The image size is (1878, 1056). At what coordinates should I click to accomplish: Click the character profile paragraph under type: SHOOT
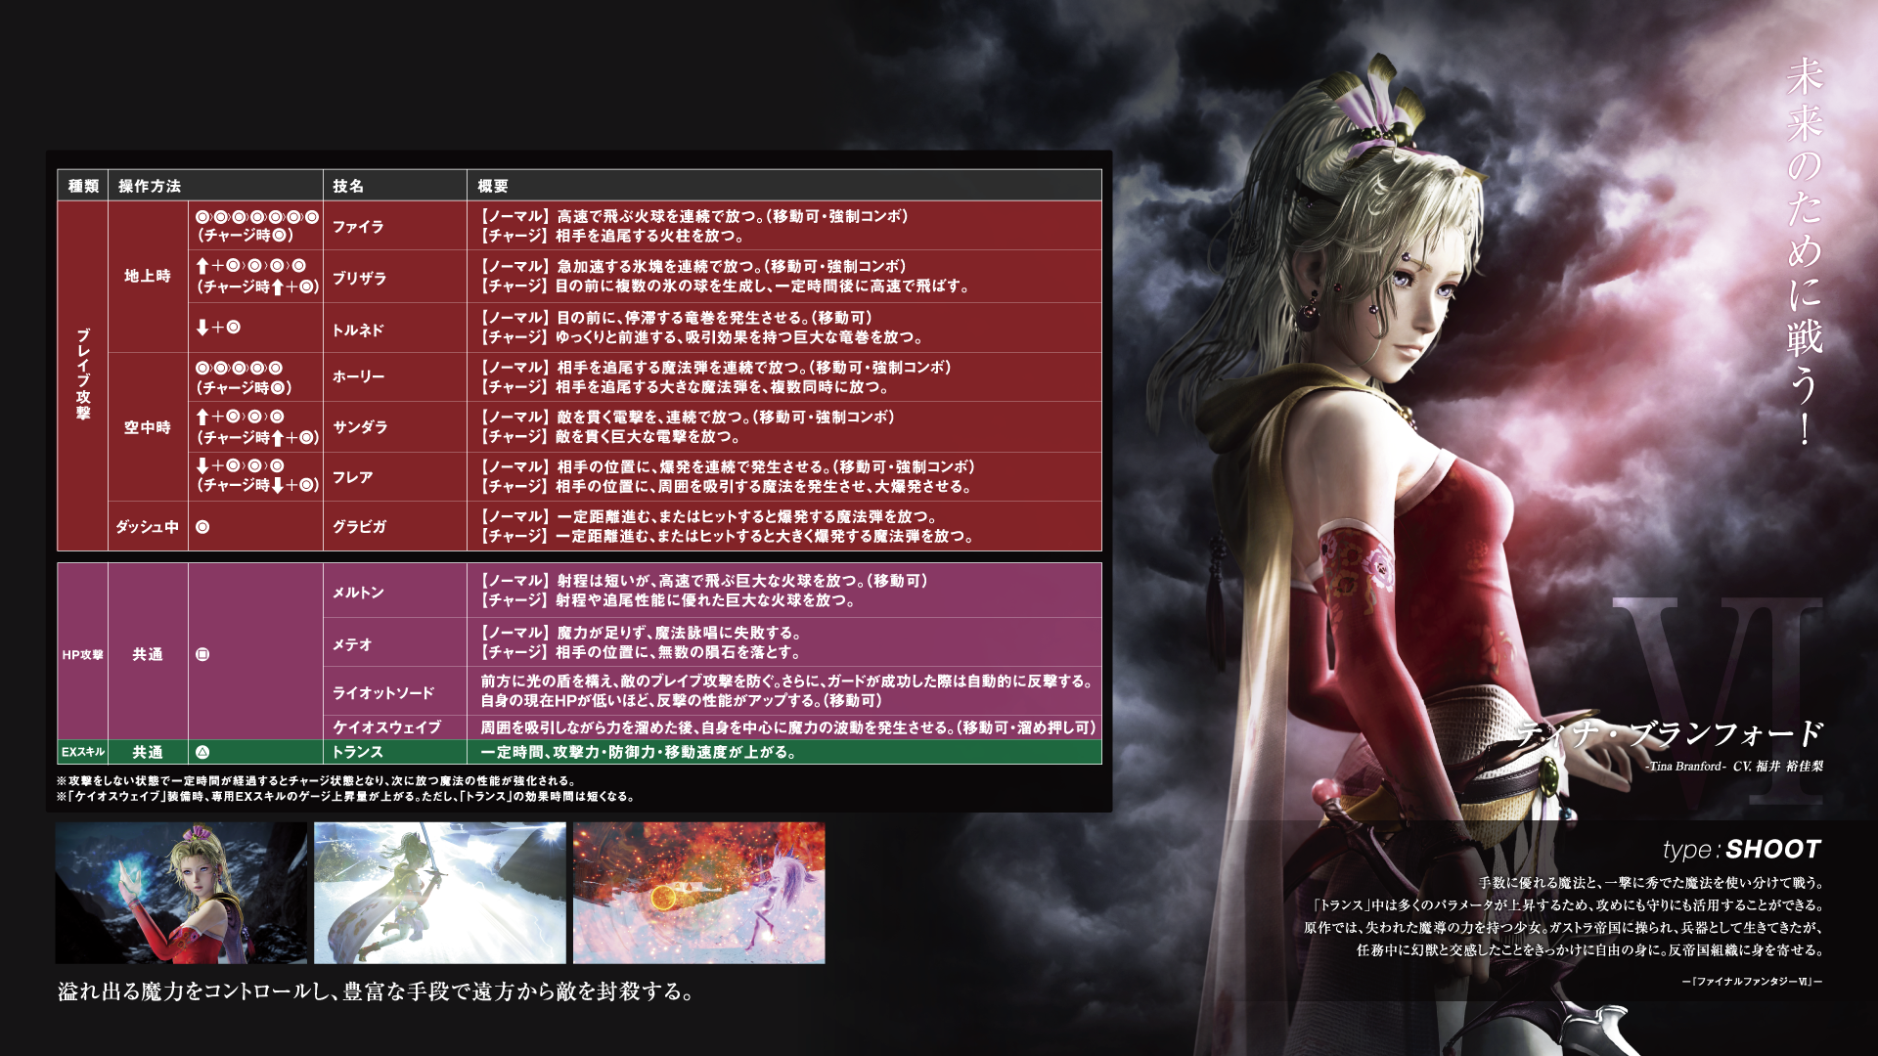point(1563,916)
